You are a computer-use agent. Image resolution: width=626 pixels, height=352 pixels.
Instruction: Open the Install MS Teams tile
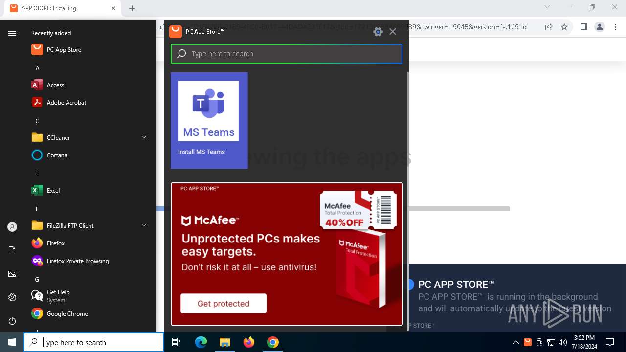209,120
